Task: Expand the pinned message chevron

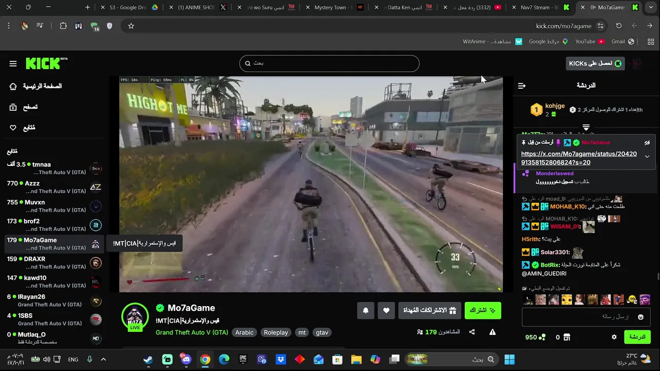Action: point(647,157)
